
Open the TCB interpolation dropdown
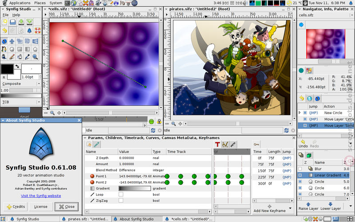click(x=20, y=102)
